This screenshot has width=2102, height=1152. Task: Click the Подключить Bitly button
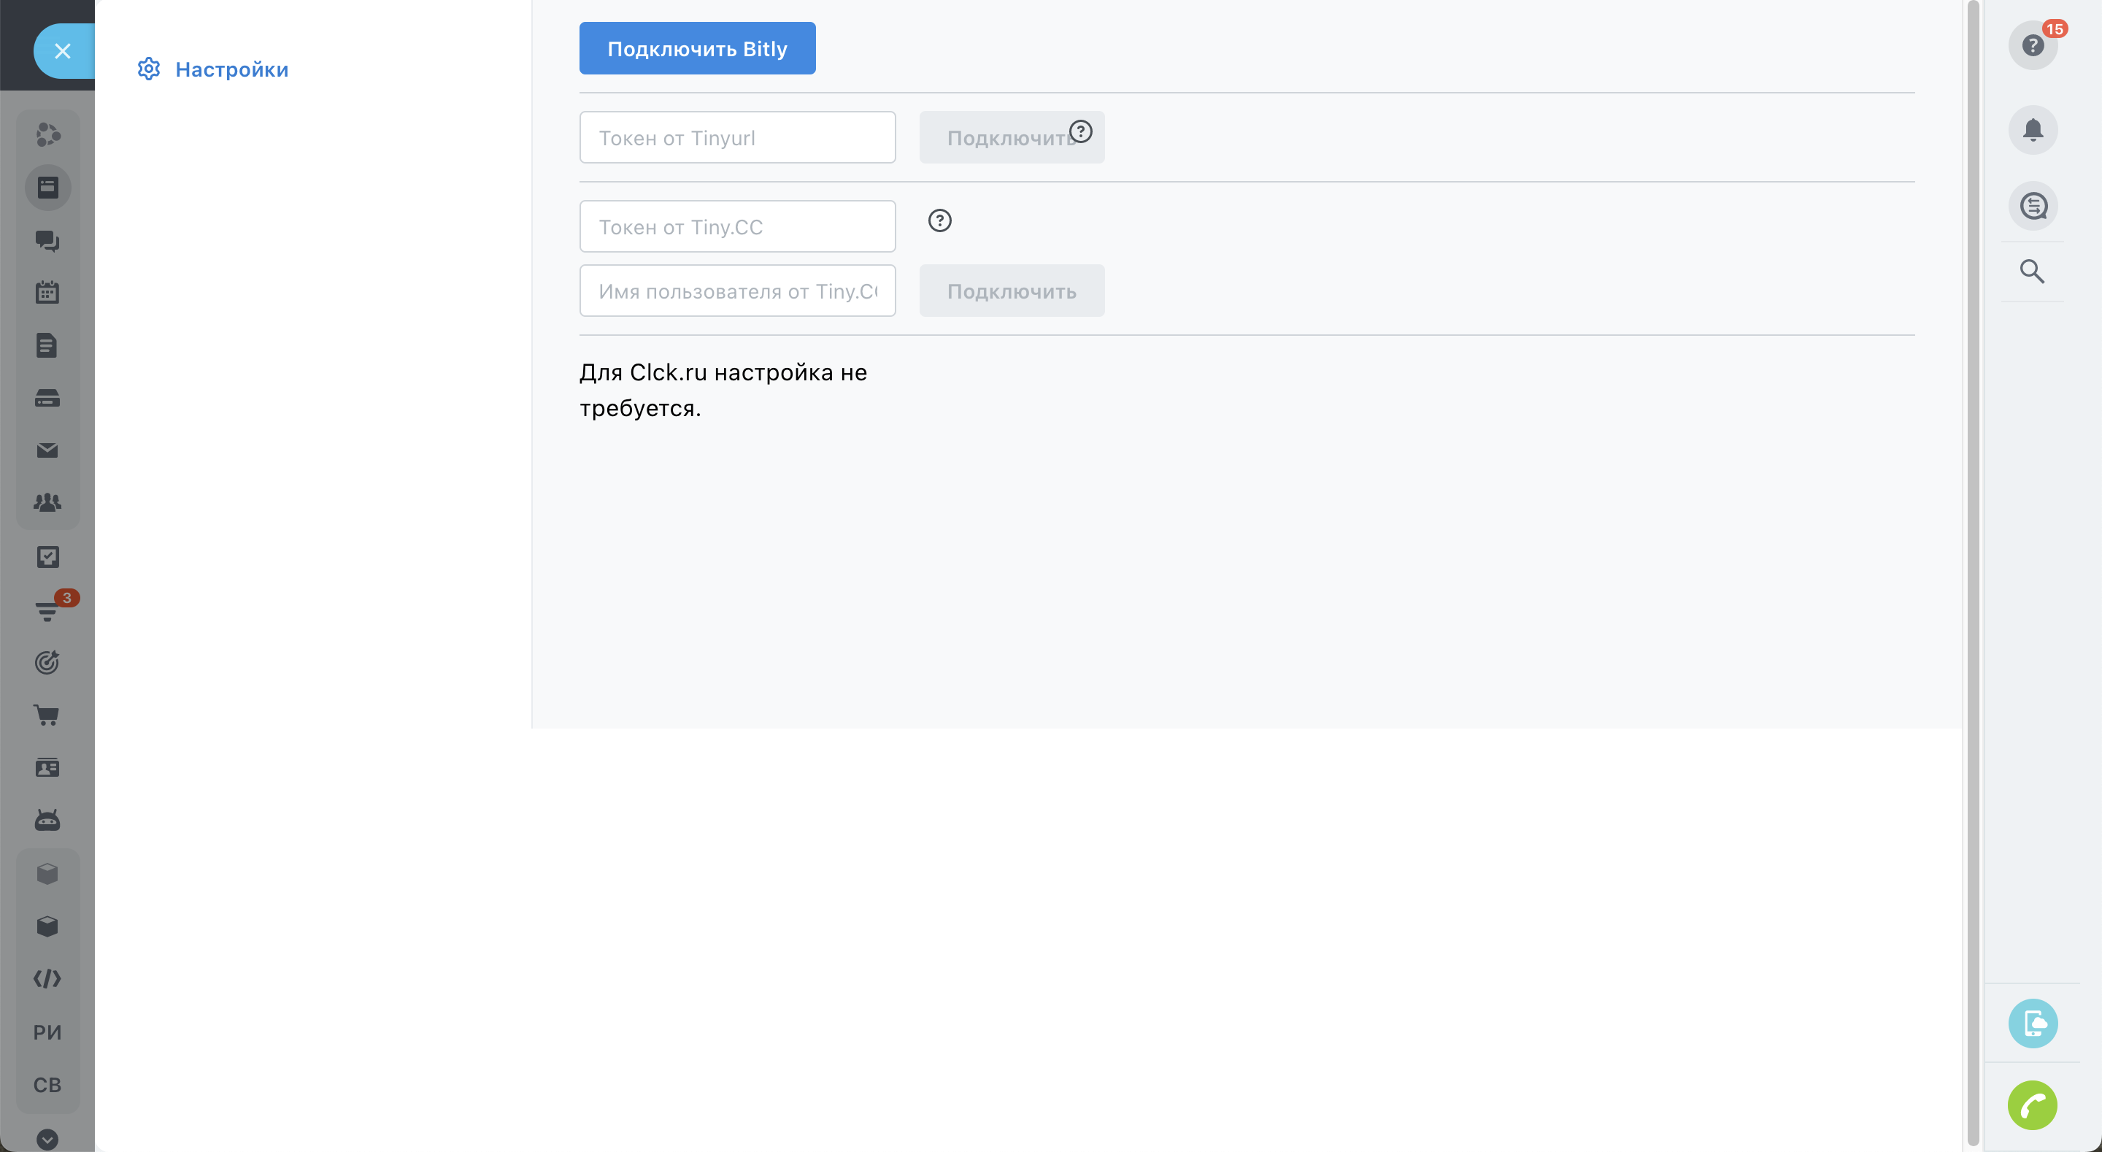coord(697,48)
